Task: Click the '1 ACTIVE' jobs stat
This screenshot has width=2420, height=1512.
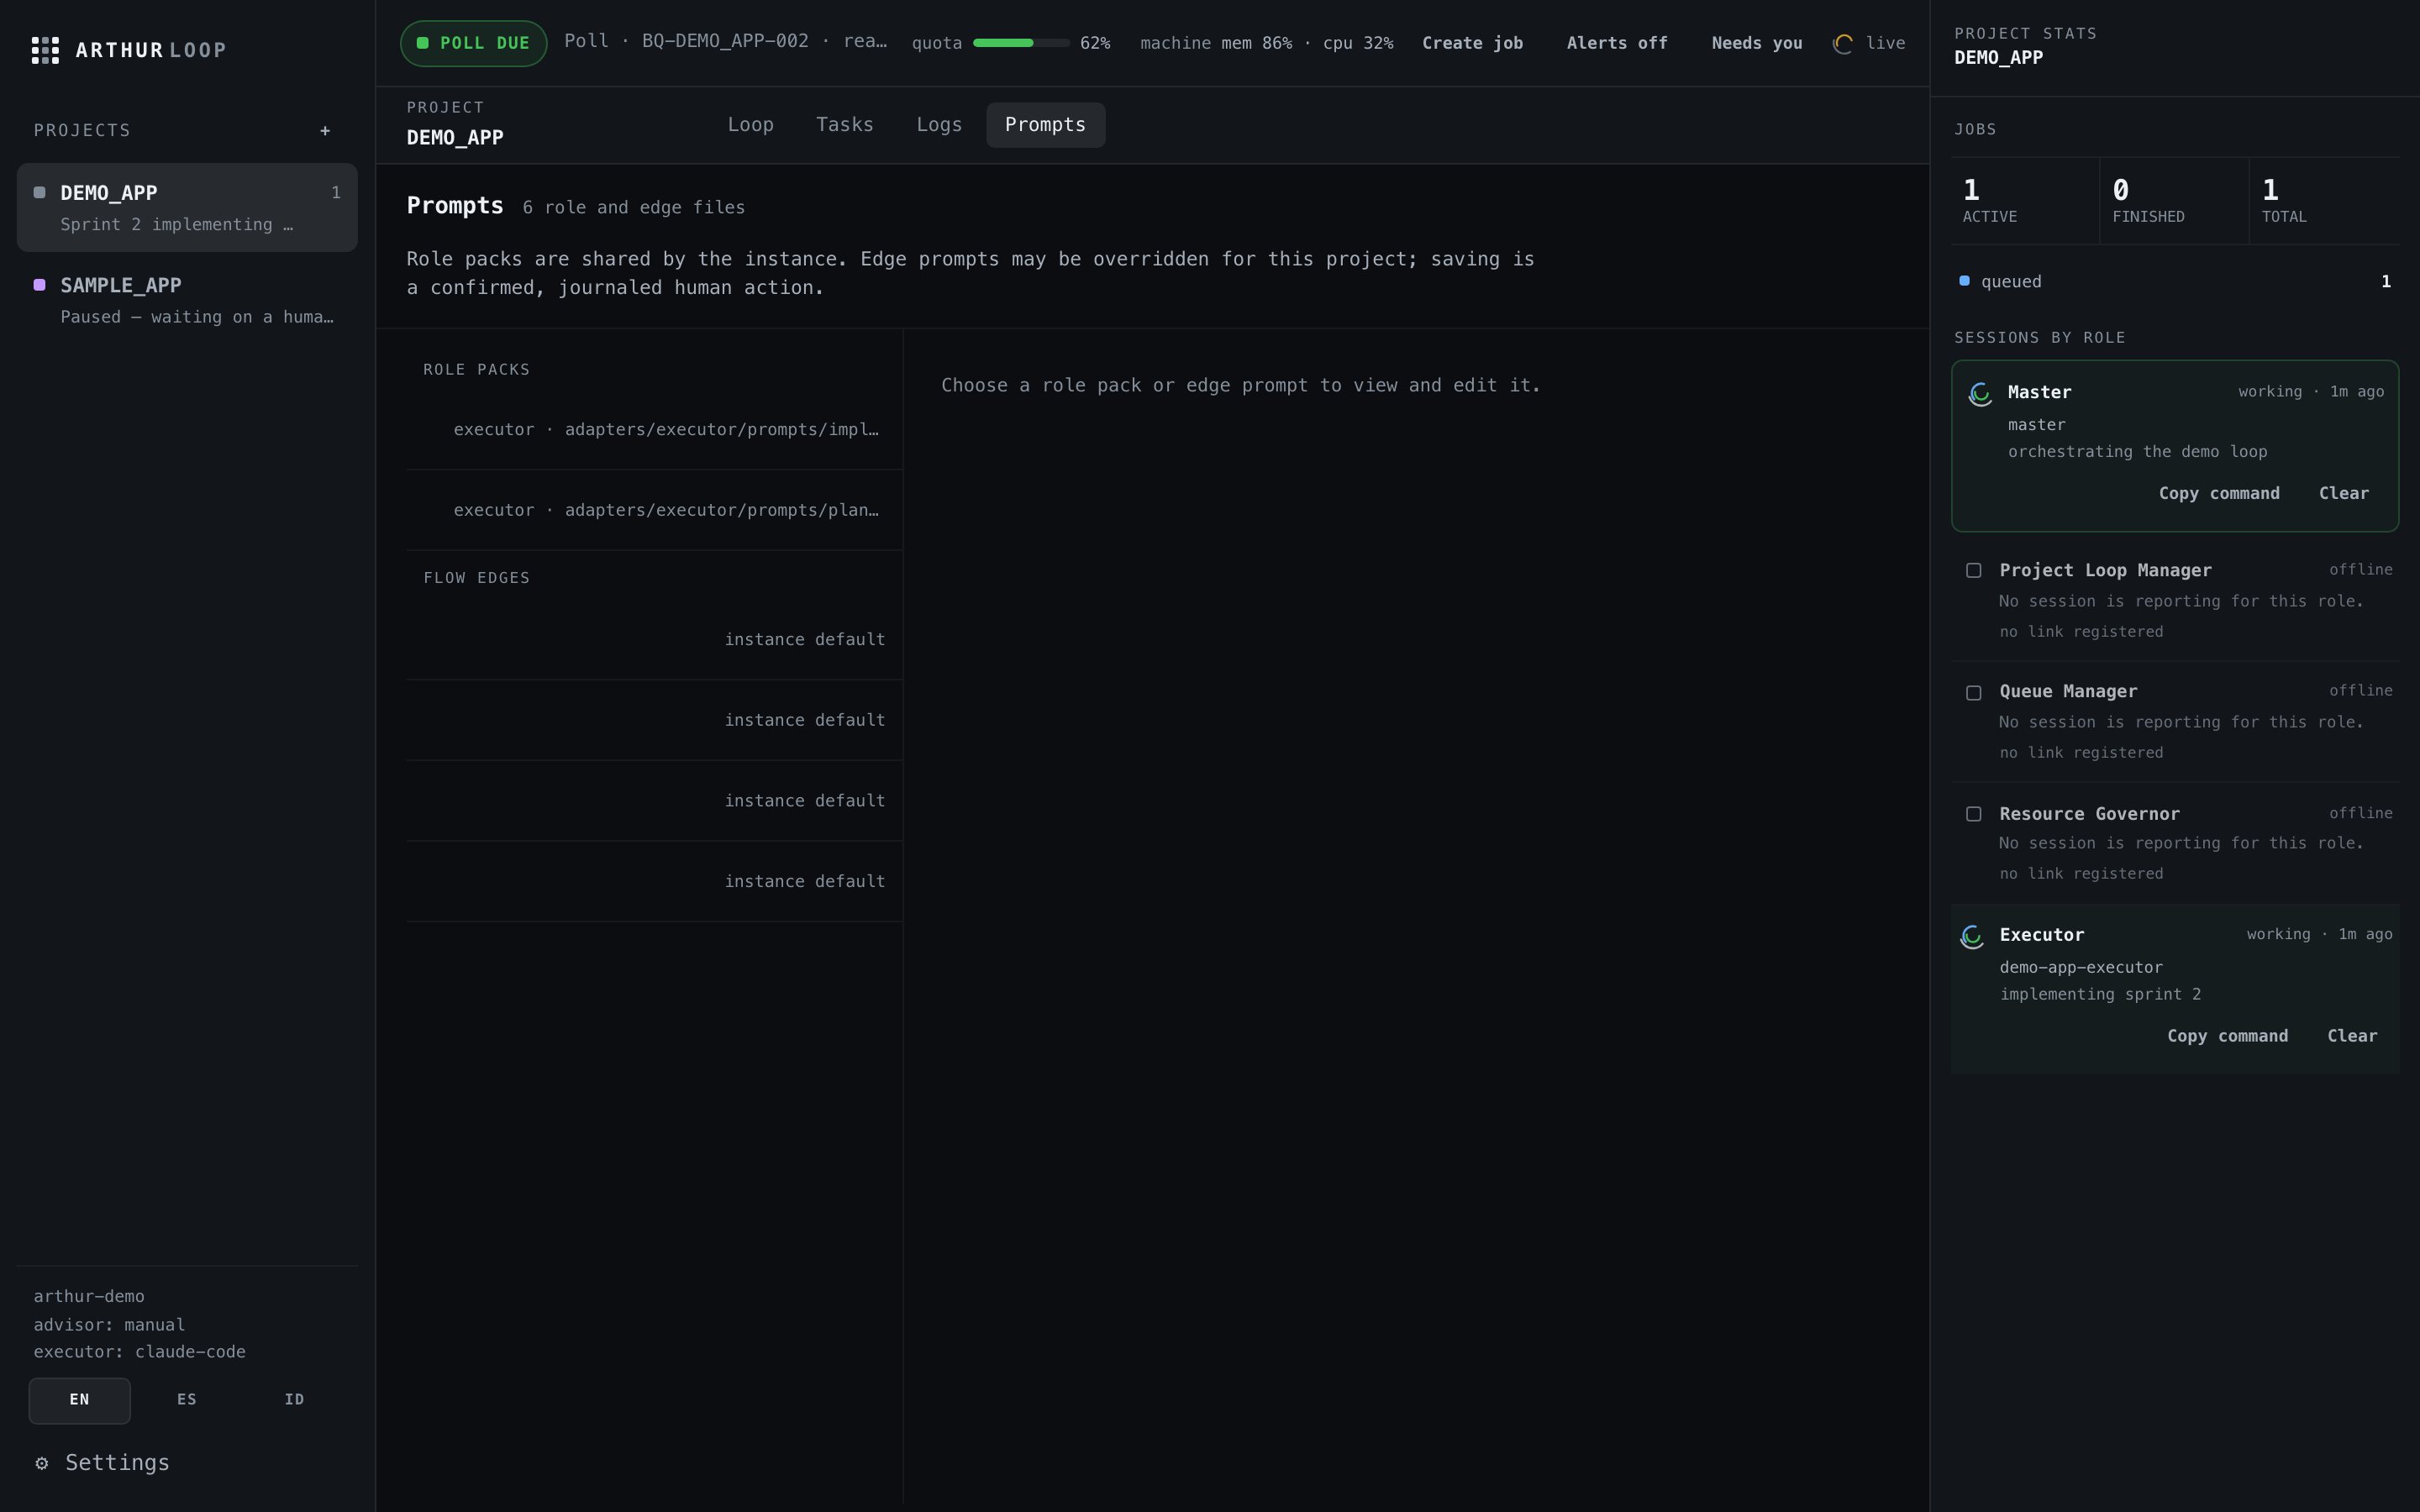Action: 2025,200
